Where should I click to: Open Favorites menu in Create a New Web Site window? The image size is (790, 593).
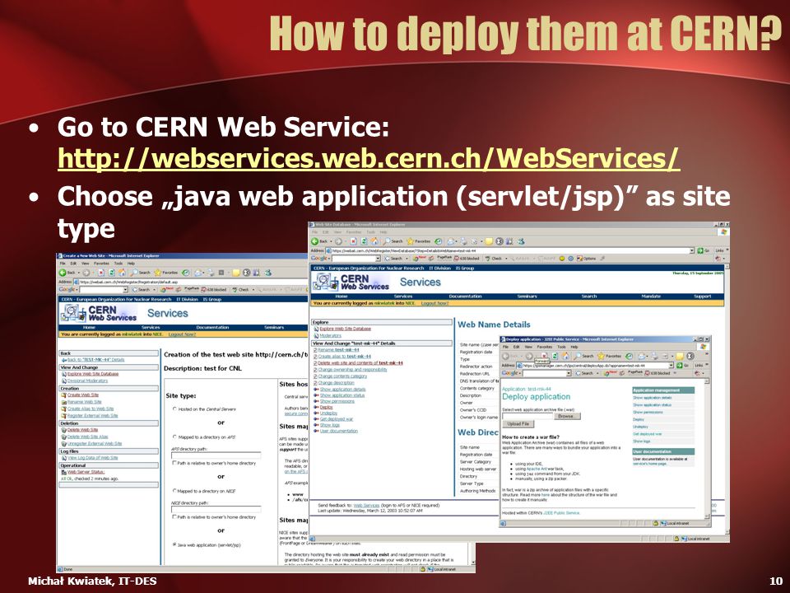point(101,264)
